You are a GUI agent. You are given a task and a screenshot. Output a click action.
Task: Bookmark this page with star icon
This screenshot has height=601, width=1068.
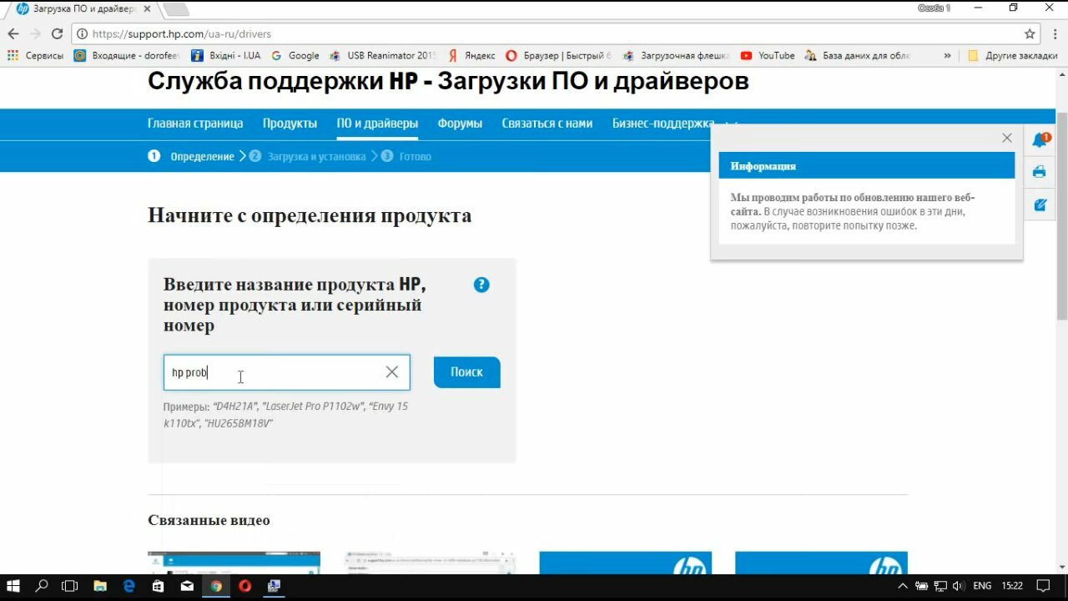coord(1030,34)
